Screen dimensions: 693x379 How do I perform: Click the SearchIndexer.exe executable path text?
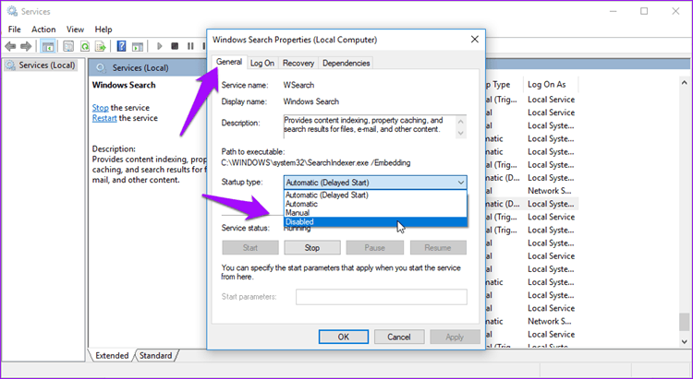pyautogui.click(x=316, y=163)
